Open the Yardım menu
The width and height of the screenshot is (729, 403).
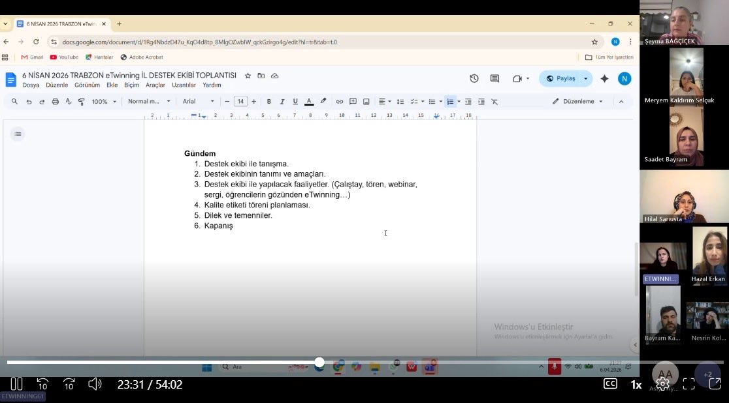click(212, 85)
